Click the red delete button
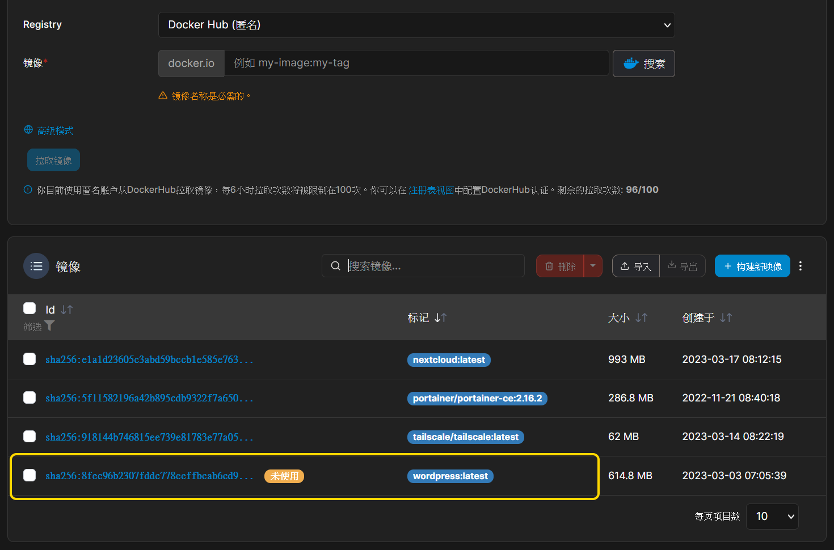Screen dimensions: 834x550 pos(560,266)
